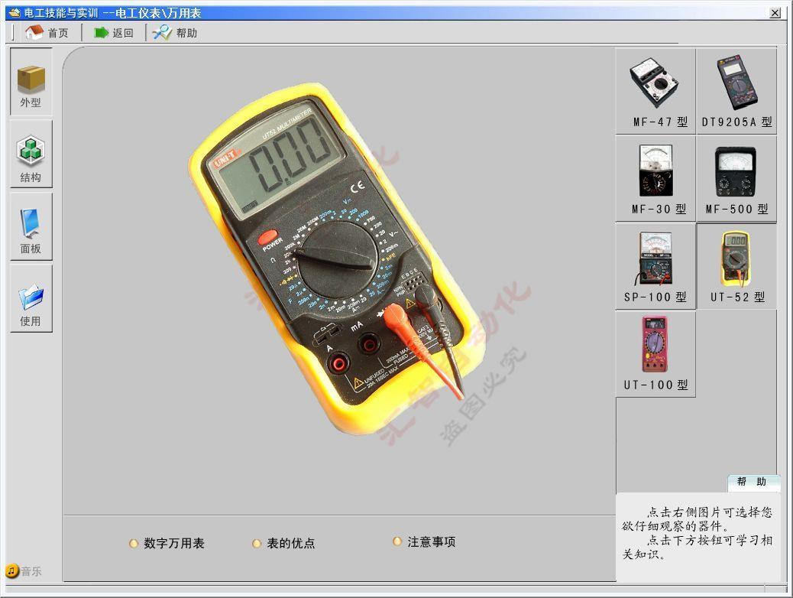The height and width of the screenshot is (598, 793).
Task: Choose the DT9205A 型 multimeter thumbnail
Action: coord(736,83)
